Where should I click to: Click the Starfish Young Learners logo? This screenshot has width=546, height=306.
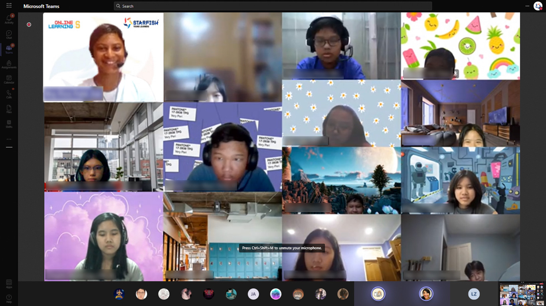pos(141,23)
